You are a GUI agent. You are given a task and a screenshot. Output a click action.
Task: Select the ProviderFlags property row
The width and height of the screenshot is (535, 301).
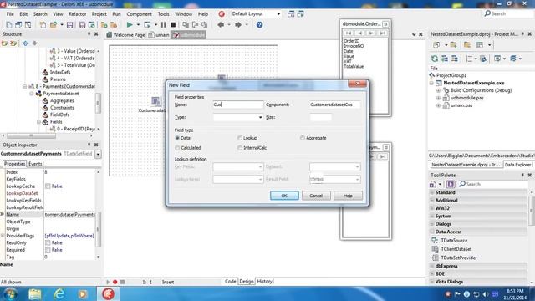[48, 236]
